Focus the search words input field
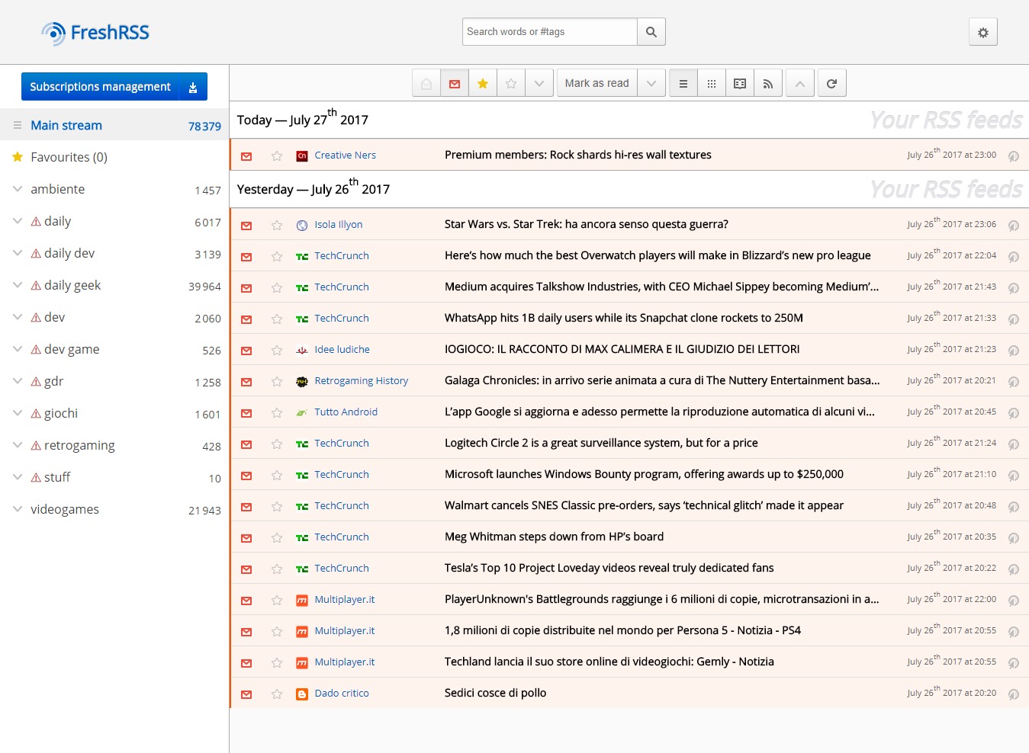This screenshot has height=753, width=1029. coord(550,32)
